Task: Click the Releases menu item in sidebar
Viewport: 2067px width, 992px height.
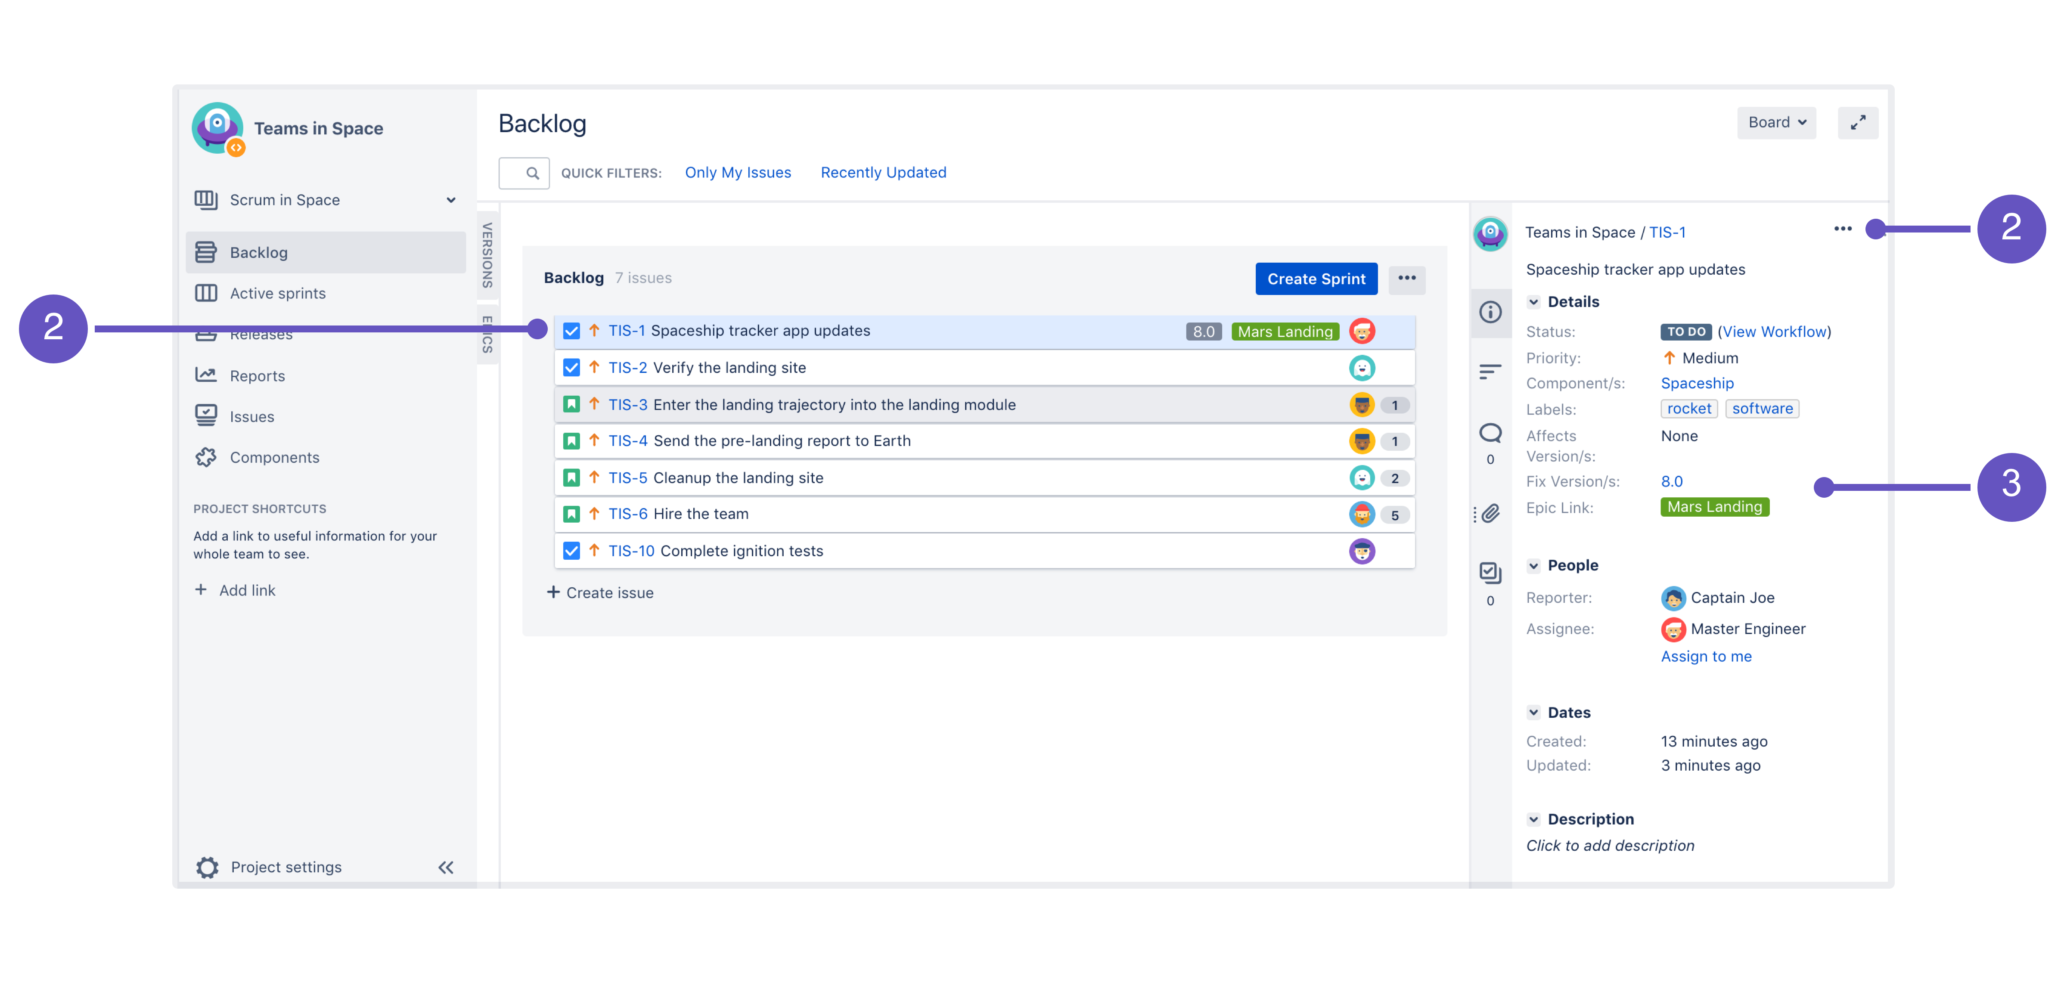Action: (262, 333)
